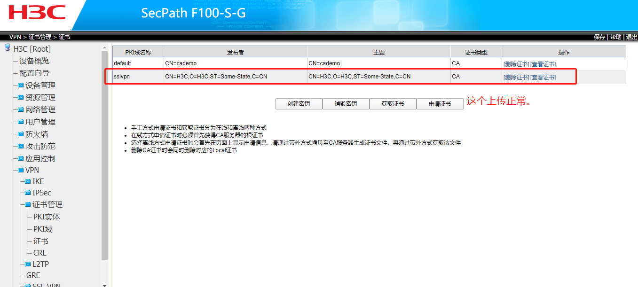The width and height of the screenshot is (638, 287).
Task: Select CRL in the tree
Action: click(x=40, y=253)
